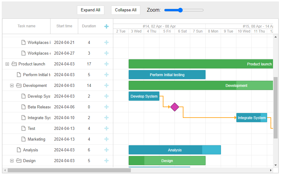Screen dimensions: 281x175
Task: Sort by the Start time column header
Action: pyautogui.click(x=64, y=26)
